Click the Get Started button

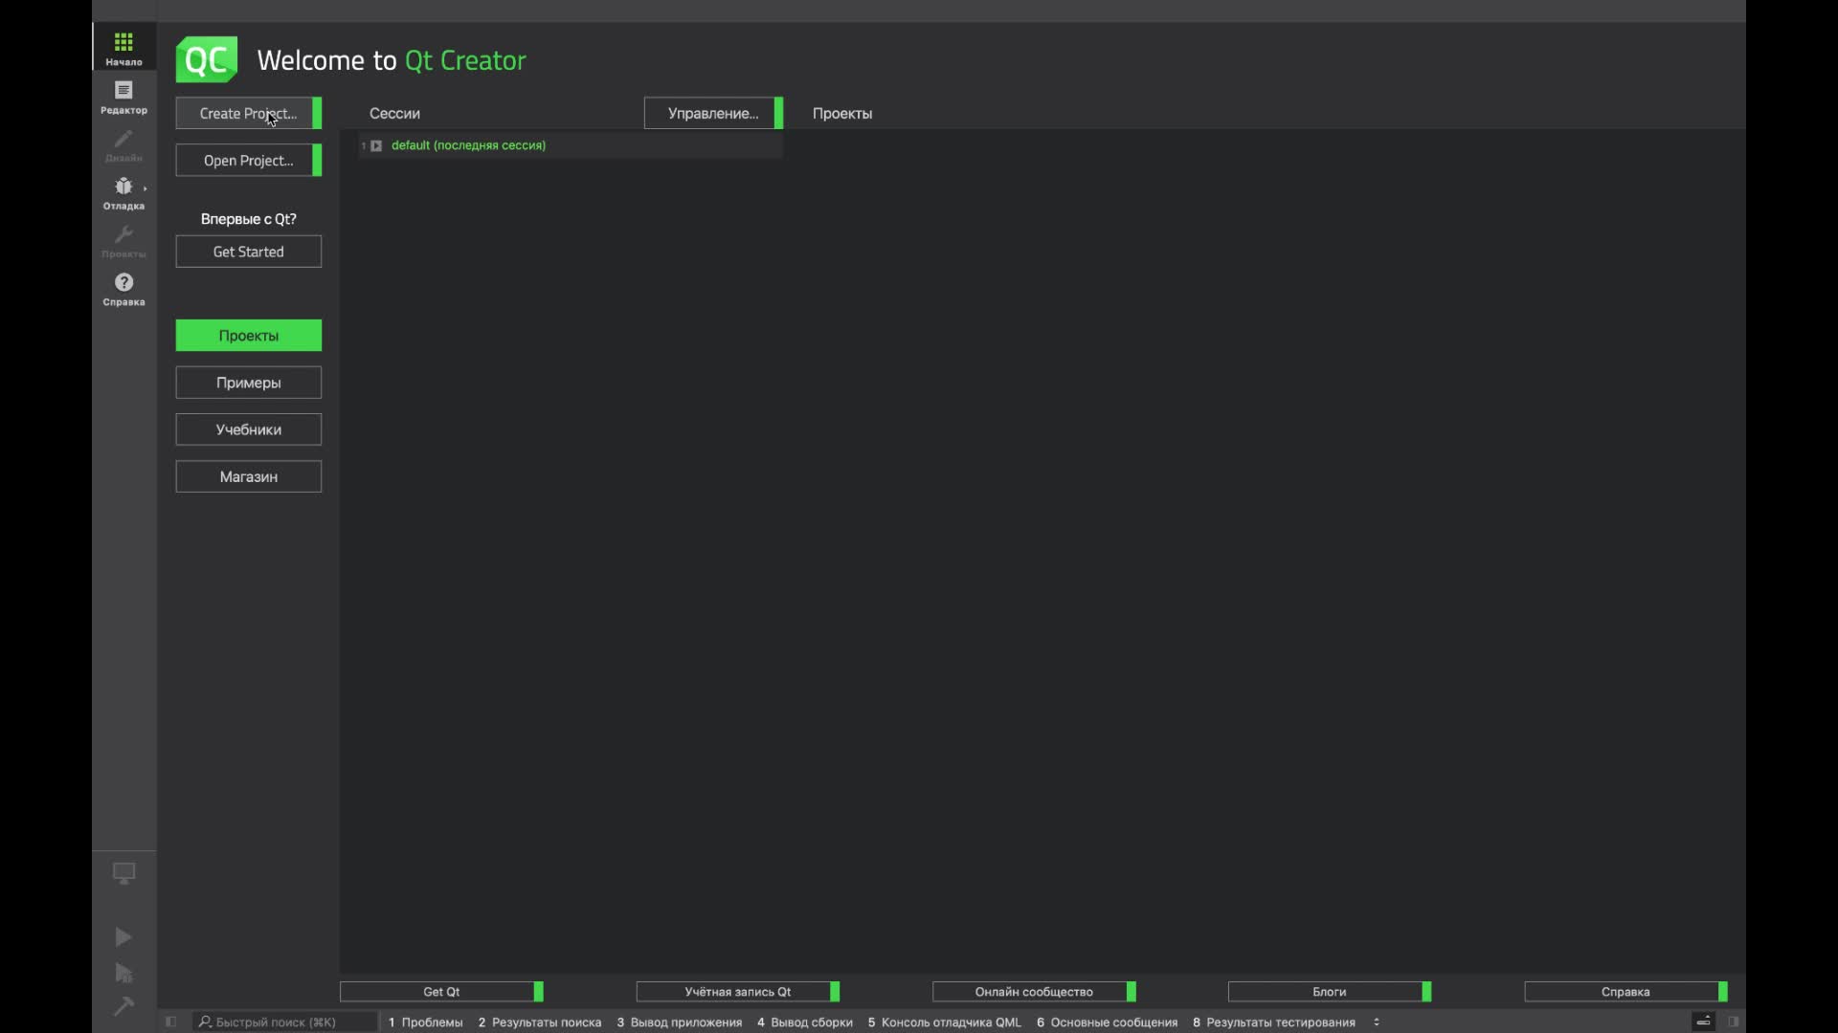point(249,252)
